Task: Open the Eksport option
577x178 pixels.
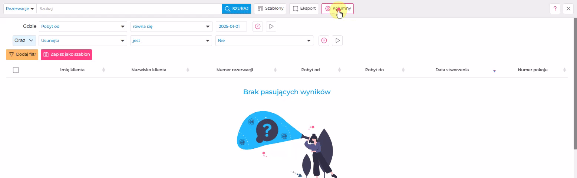Action: click(x=304, y=9)
